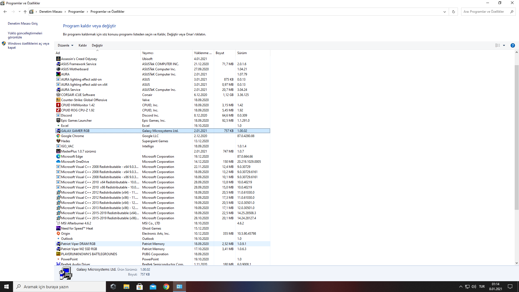Open Denetim Masası Giriş link
Image resolution: width=519 pixels, height=292 pixels.
23,24
